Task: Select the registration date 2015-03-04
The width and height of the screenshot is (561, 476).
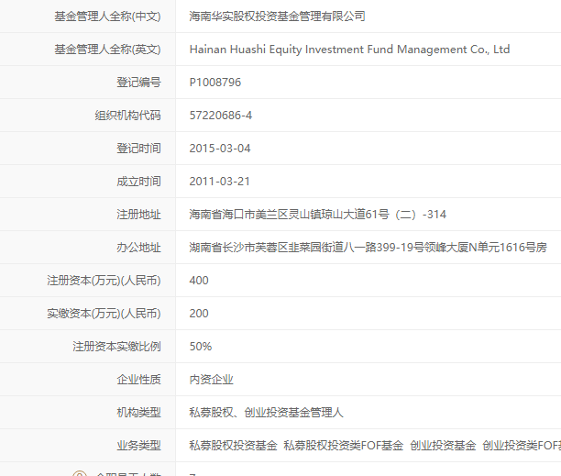Action: point(220,149)
